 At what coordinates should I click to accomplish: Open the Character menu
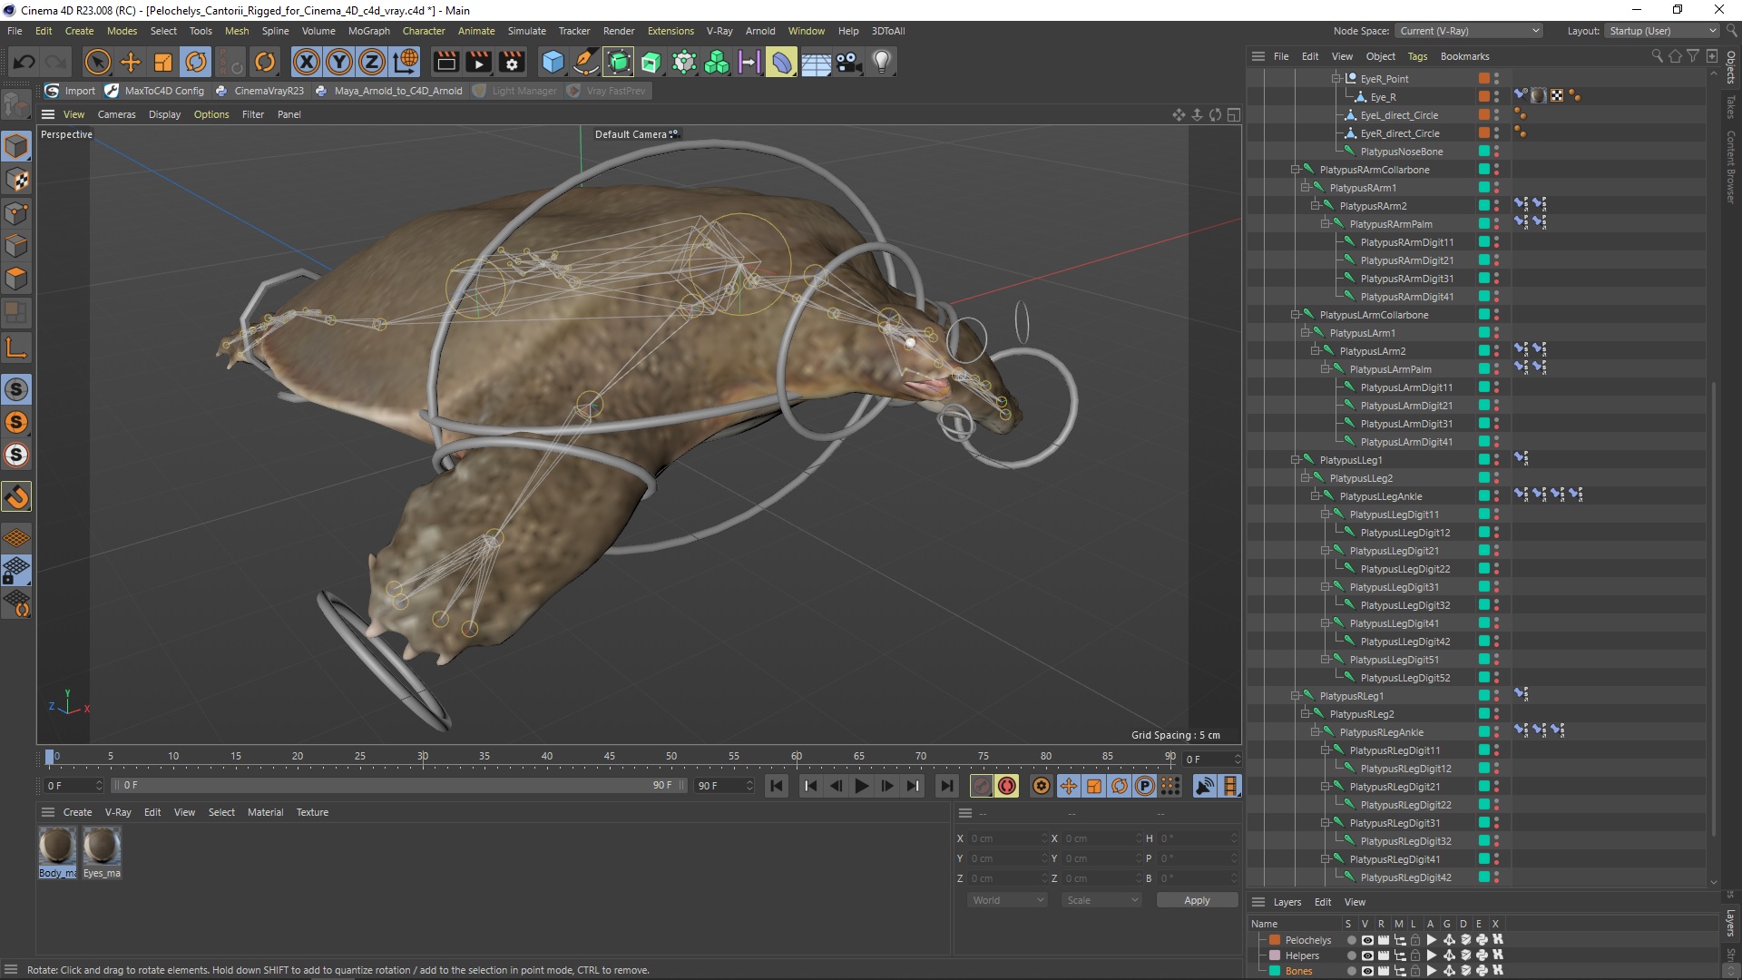click(x=424, y=31)
